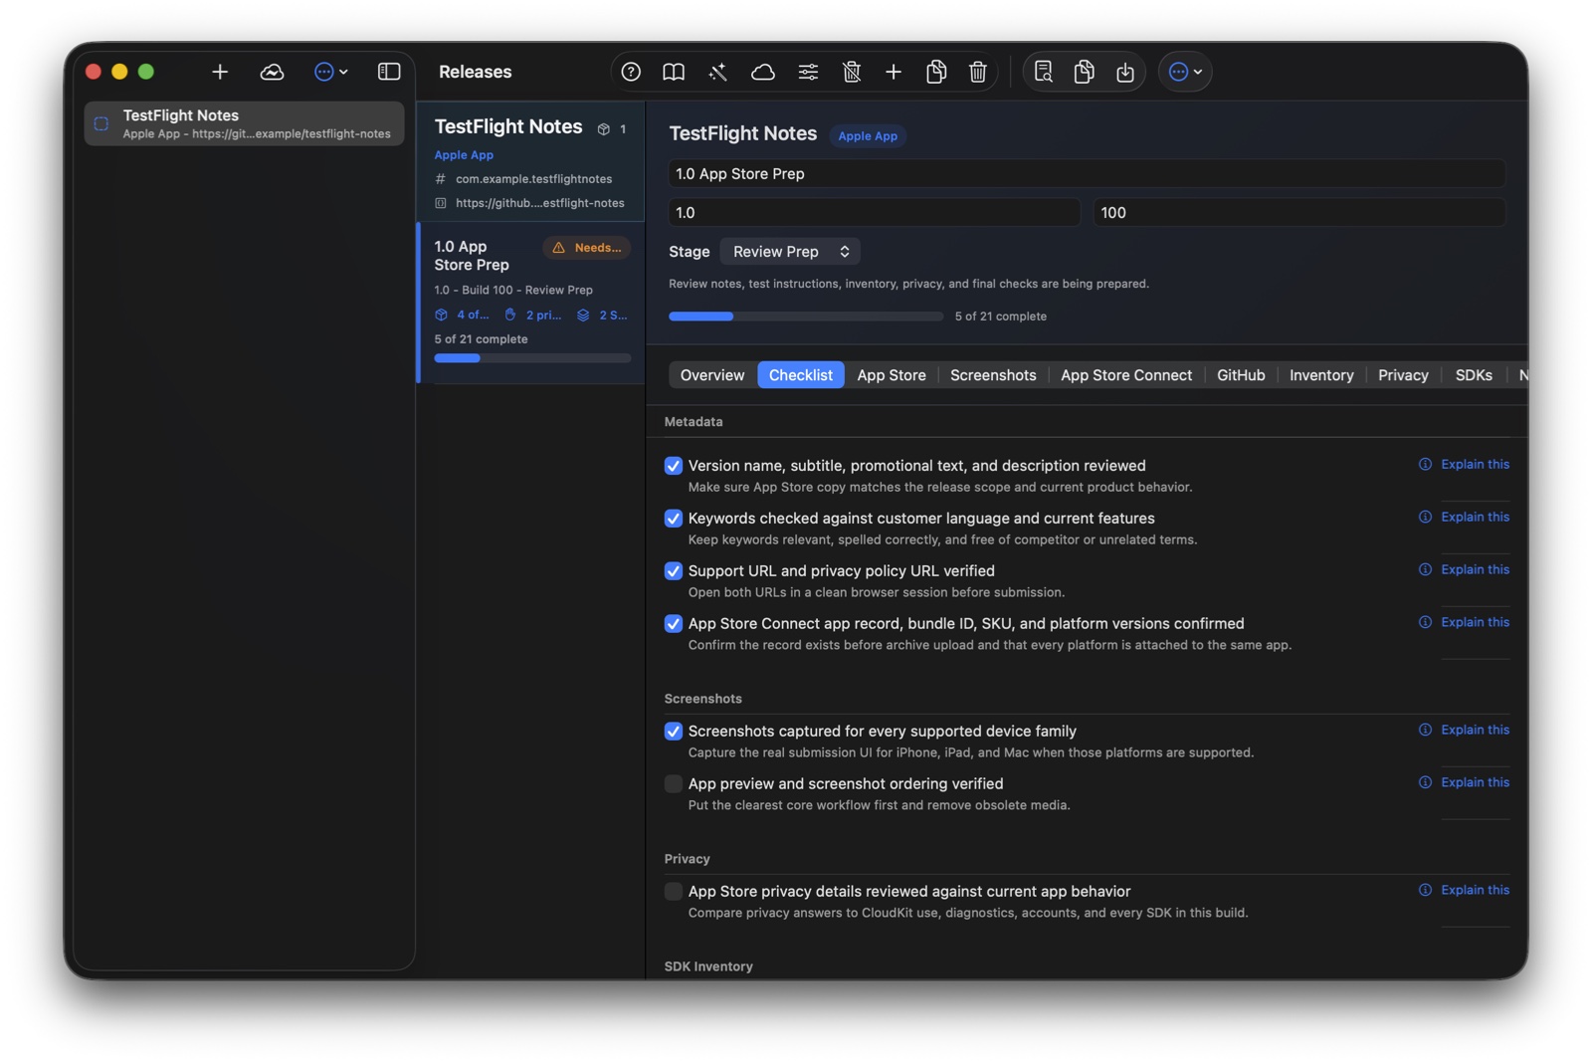
Task: Click the progress bar in release card
Action: point(532,358)
